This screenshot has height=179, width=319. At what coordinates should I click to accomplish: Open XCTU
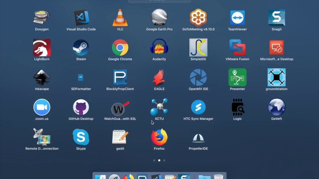point(159,107)
